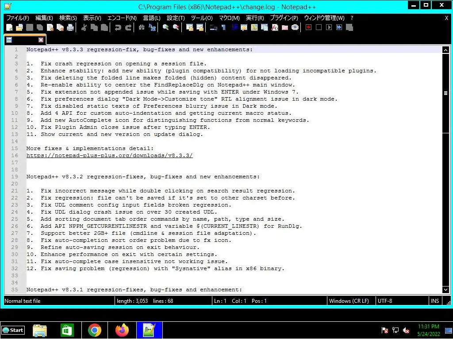This screenshot has width=453, height=339.
Task: Click the editor scrollbar down arrow
Action: (x=445, y=290)
